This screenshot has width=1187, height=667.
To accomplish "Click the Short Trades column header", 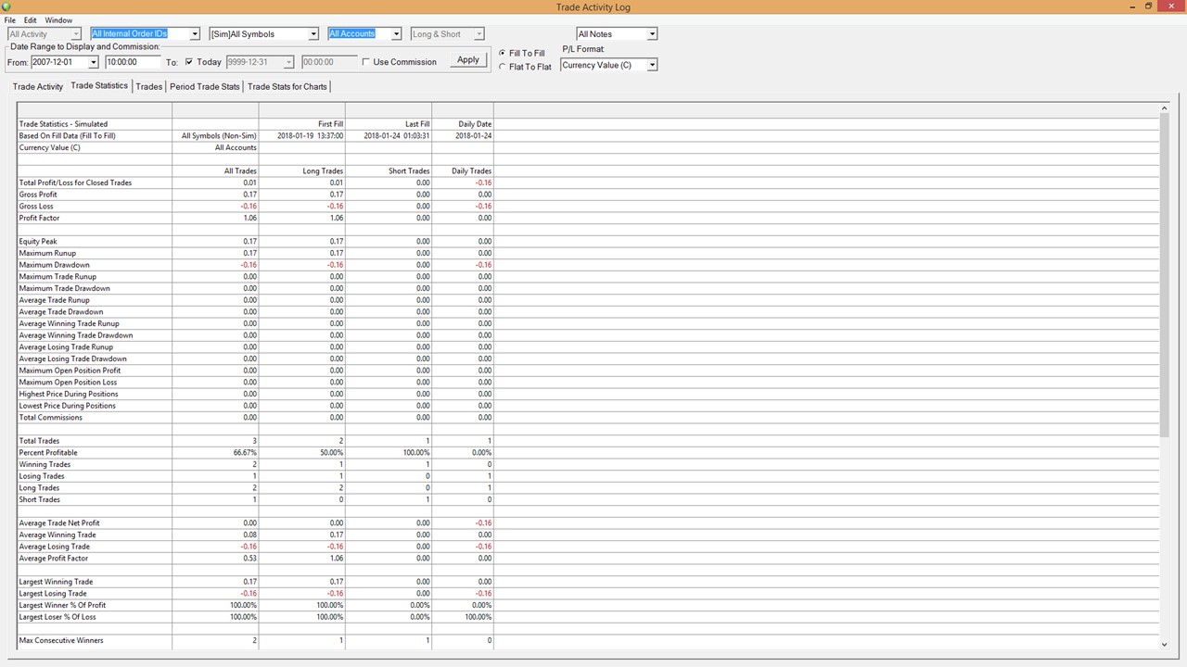I will pyautogui.click(x=409, y=171).
